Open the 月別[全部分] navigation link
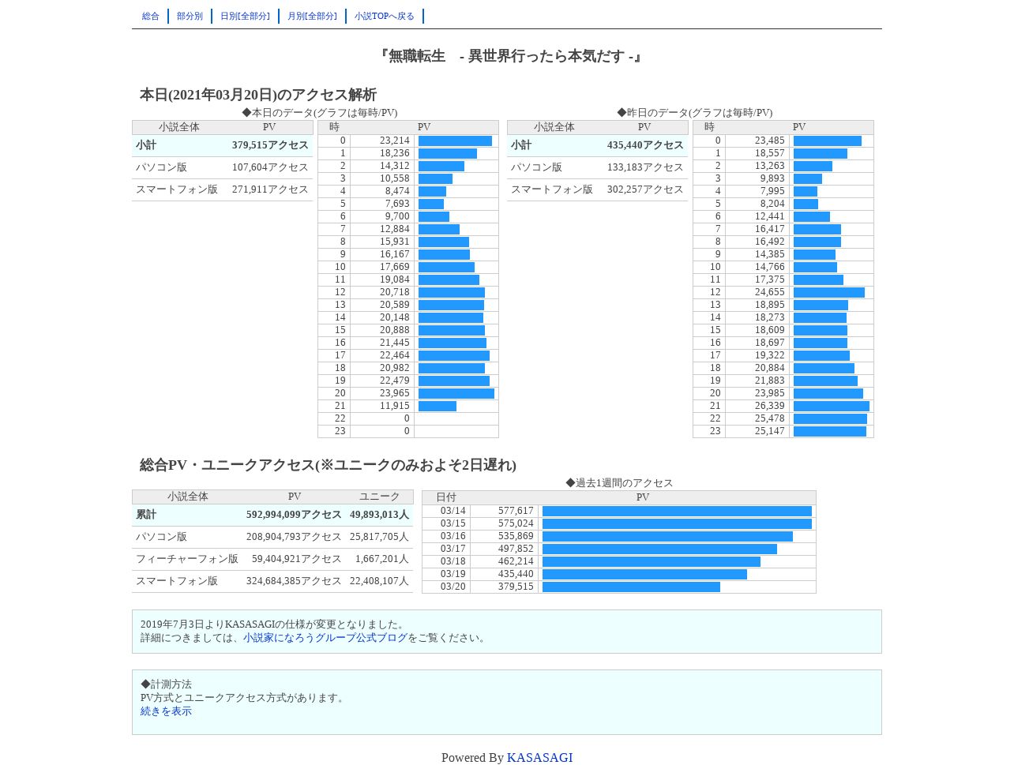The height and width of the screenshot is (765, 1014). pyautogui.click(x=312, y=16)
